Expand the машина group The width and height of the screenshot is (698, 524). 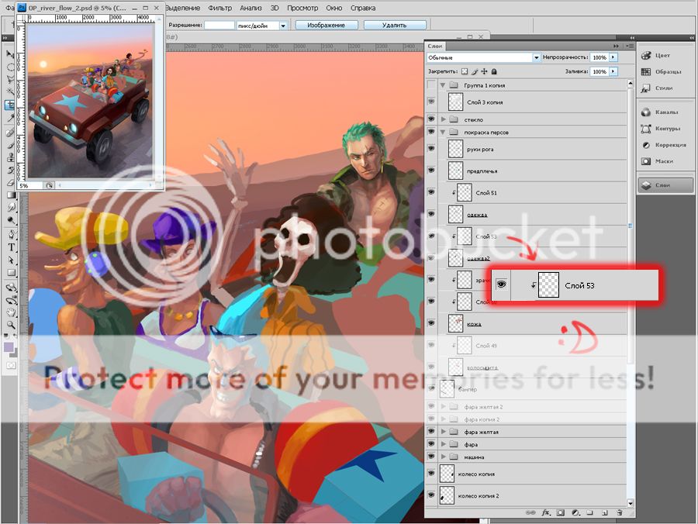(x=444, y=457)
